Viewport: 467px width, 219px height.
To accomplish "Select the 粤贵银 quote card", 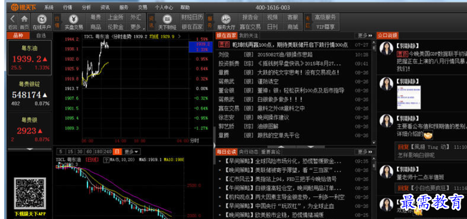I will pos(30,130).
